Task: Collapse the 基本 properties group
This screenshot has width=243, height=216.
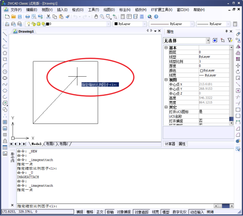Action: point(166,48)
